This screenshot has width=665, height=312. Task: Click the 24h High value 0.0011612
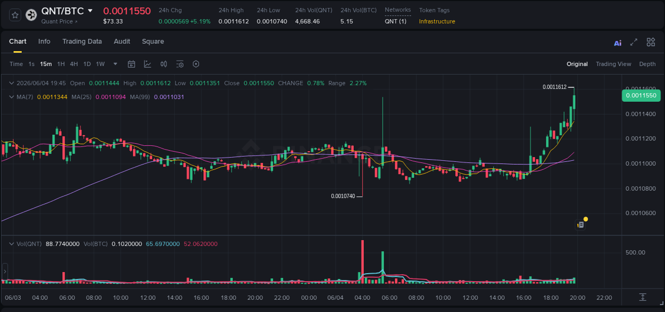click(x=234, y=21)
